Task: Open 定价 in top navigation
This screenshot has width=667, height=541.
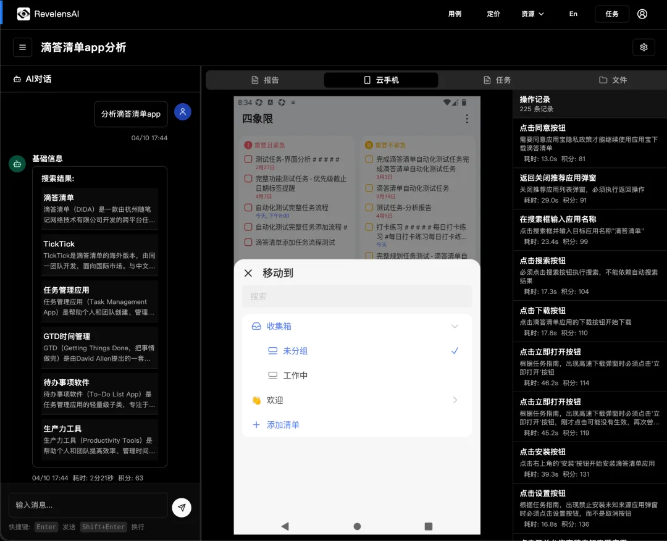Action: [x=493, y=14]
